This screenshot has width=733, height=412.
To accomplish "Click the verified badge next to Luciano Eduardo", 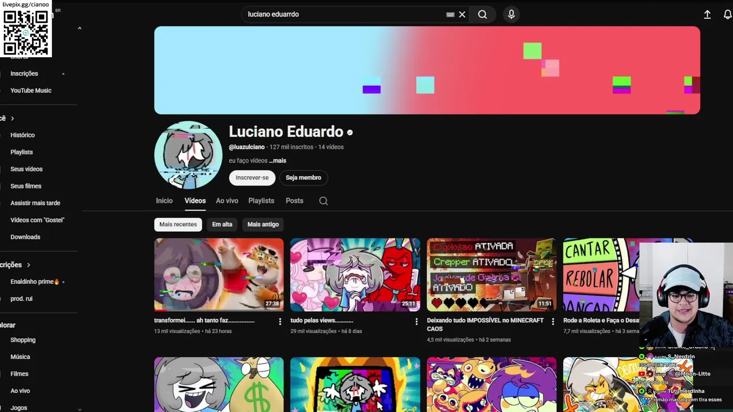I will pos(350,132).
